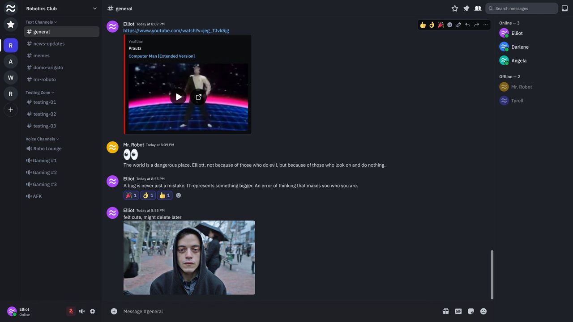Image resolution: width=573 pixels, height=322 pixels.
Task: Play the Computer Man embedded video
Action: 178,97
